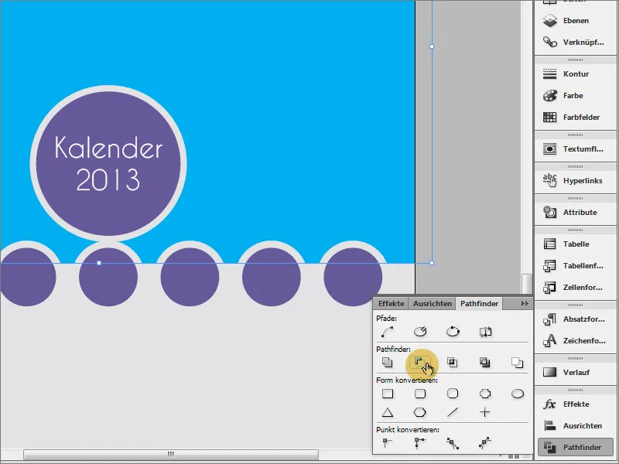Open Ausrichten panel from the dock
This screenshot has width=619, height=464.
coord(575,426)
